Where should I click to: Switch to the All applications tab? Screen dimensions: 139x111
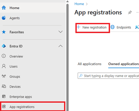point(90,64)
